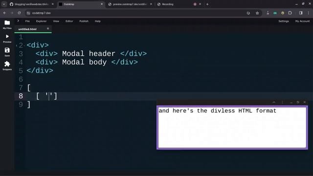Toggle the browser side panel
The image size is (313, 176).
click(301, 13)
